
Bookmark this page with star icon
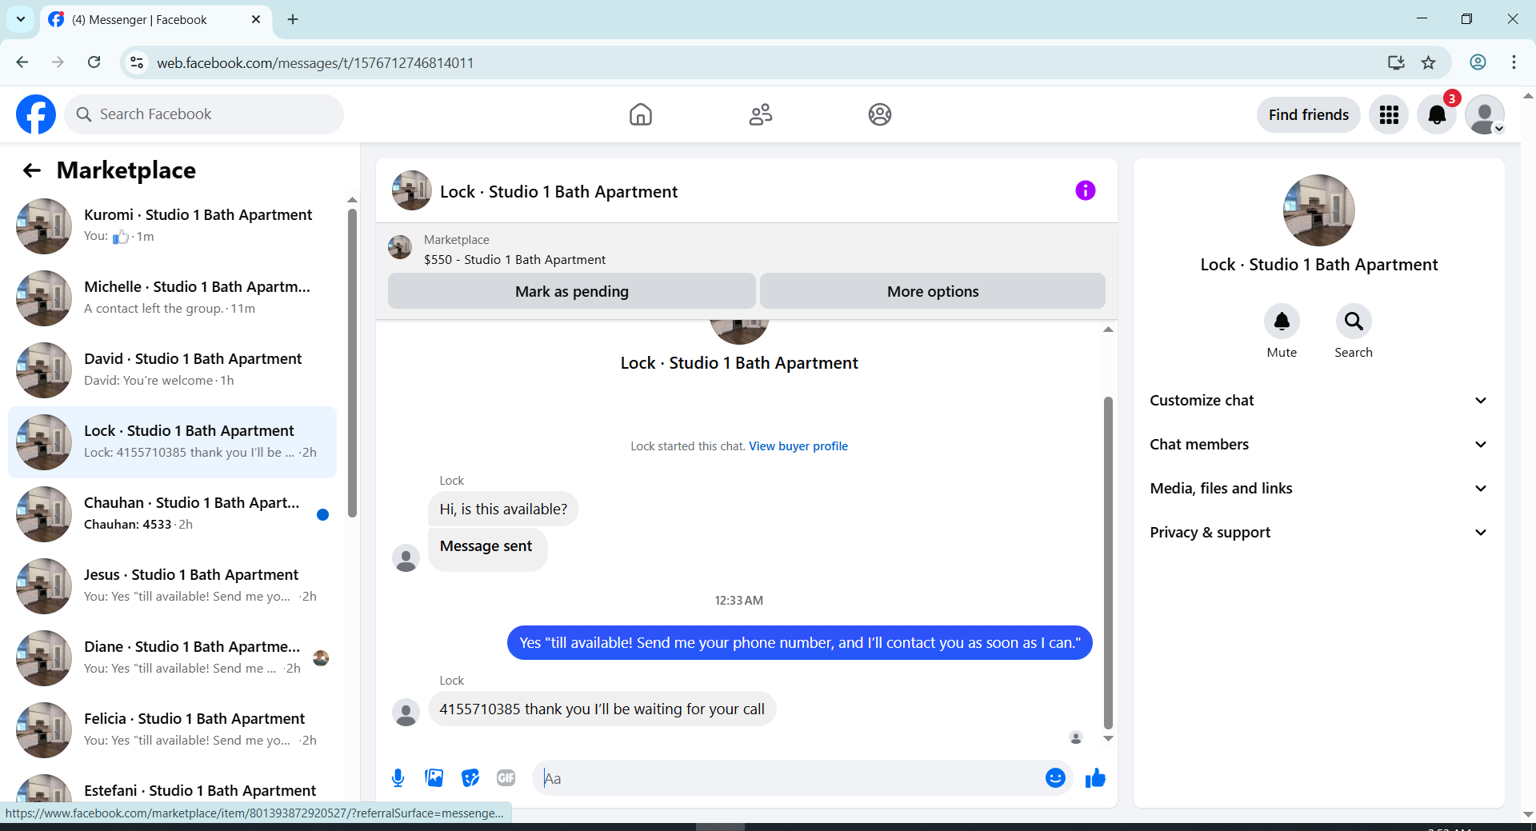(x=1429, y=62)
